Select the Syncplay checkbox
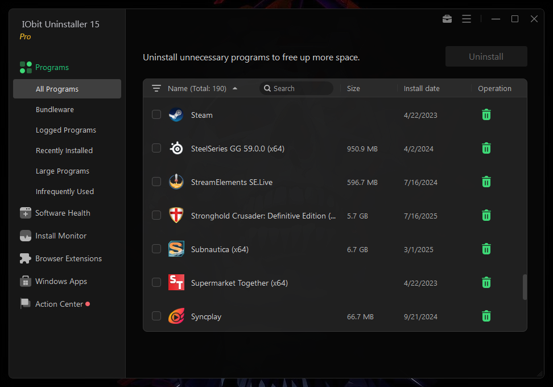This screenshot has width=553, height=387. 156,316
